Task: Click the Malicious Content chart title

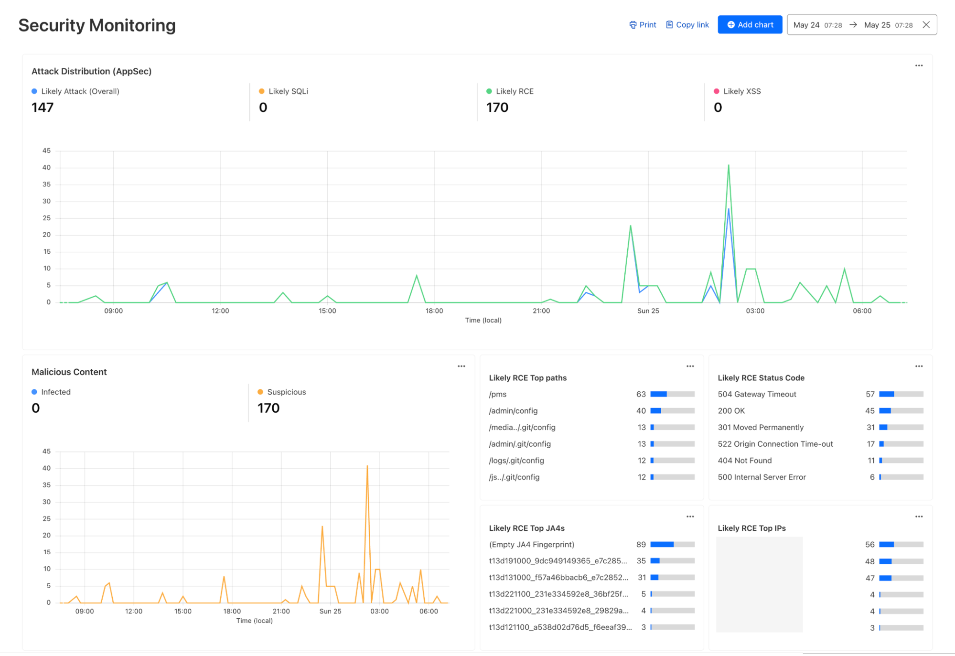Action: point(69,372)
